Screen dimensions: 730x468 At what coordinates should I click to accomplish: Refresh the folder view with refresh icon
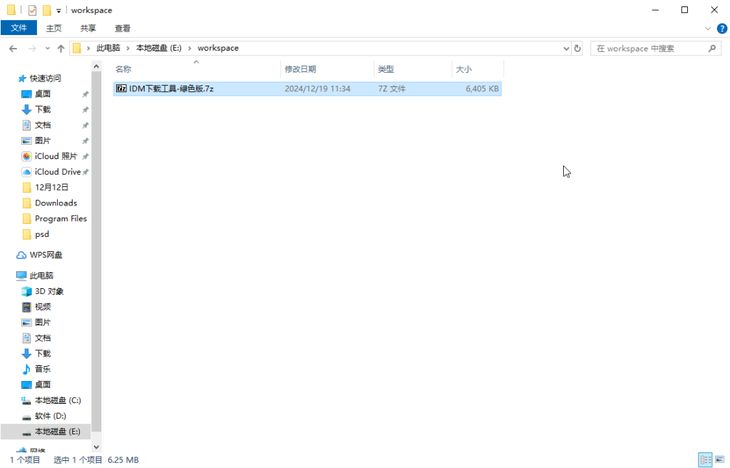[577, 48]
